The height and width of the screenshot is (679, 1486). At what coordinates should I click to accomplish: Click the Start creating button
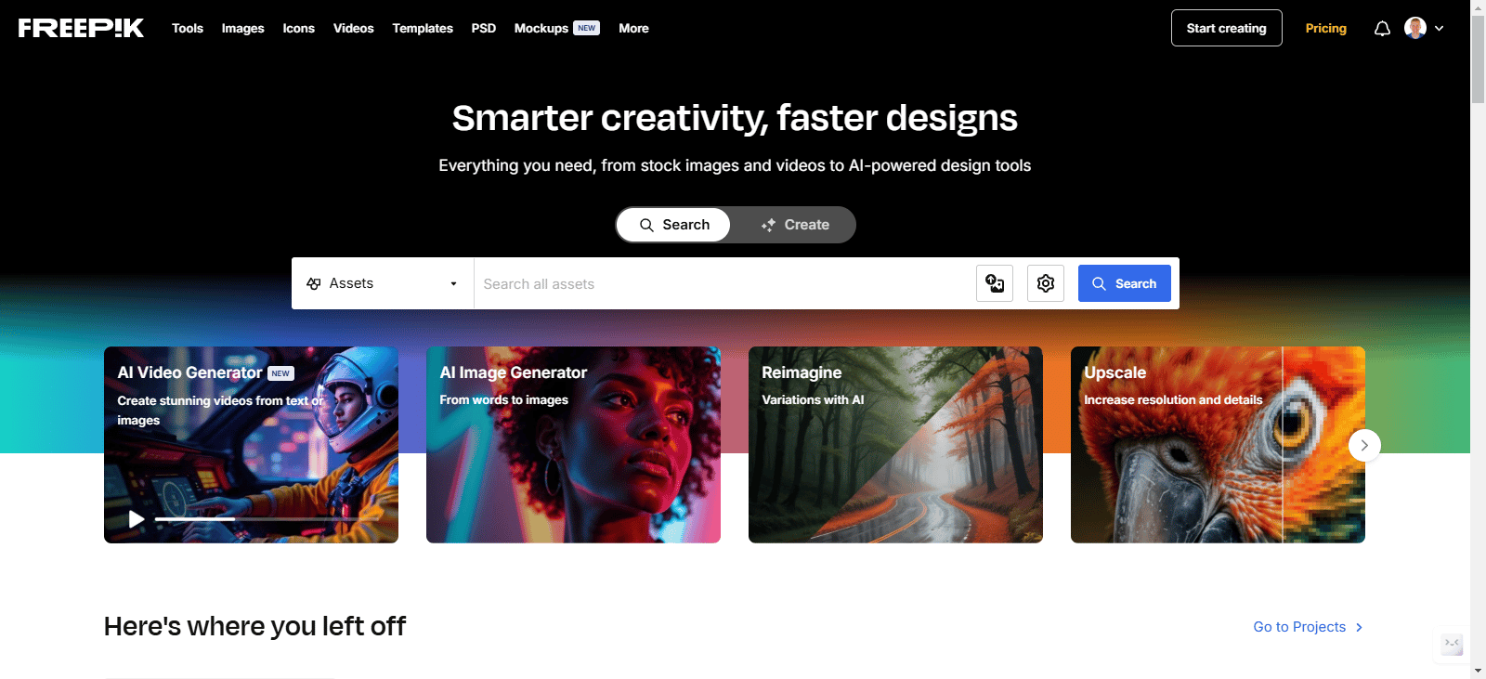point(1226,28)
